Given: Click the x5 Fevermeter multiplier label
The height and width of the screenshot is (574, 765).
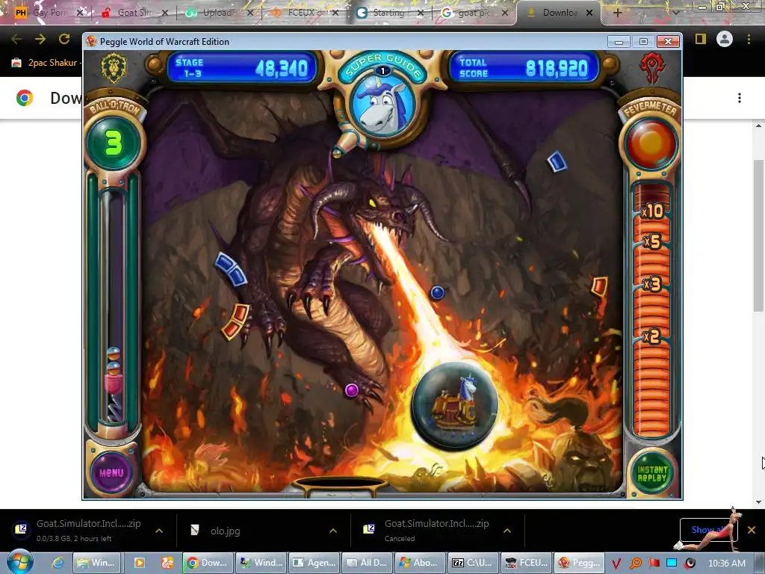Looking at the screenshot, I should [x=652, y=241].
